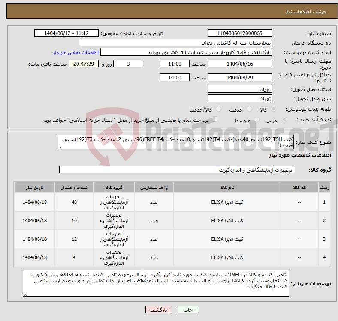Click the need date 1404/06/18 in row 1
The height and width of the screenshot is (321, 338).
(34, 202)
